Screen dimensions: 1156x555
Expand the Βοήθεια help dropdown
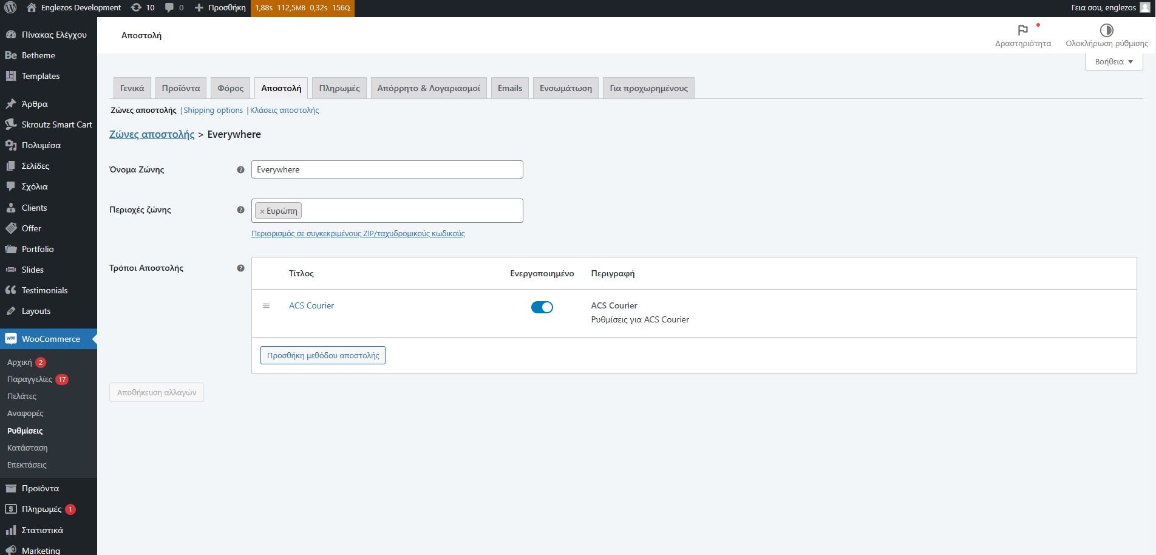click(x=1113, y=62)
